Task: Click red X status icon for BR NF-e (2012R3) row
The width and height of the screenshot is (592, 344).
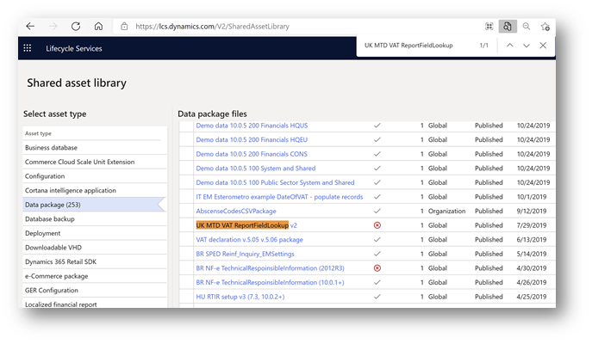Action: [377, 268]
